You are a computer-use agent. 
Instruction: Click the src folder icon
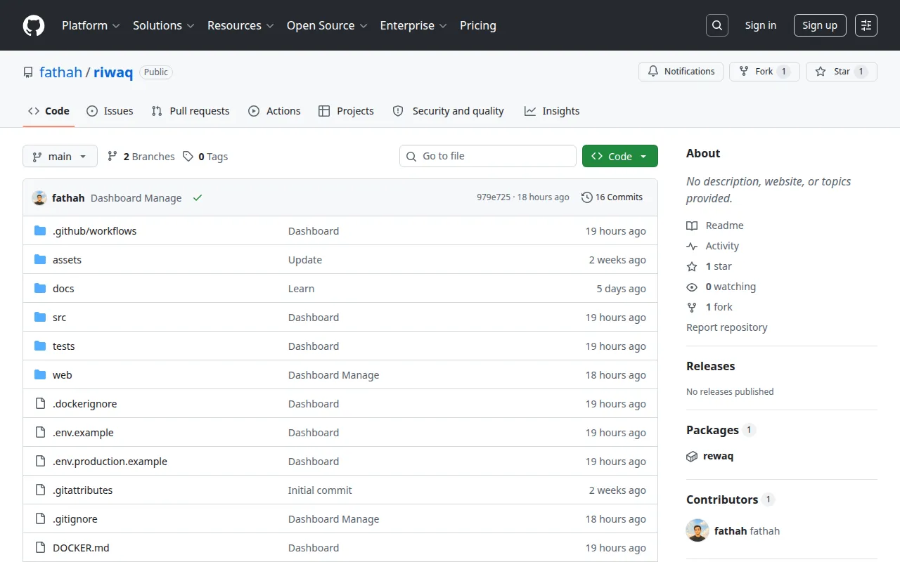pyautogui.click(x=40, y=317)
